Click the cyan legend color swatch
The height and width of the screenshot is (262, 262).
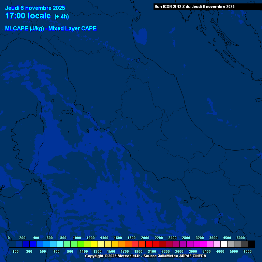pos(60,244)
